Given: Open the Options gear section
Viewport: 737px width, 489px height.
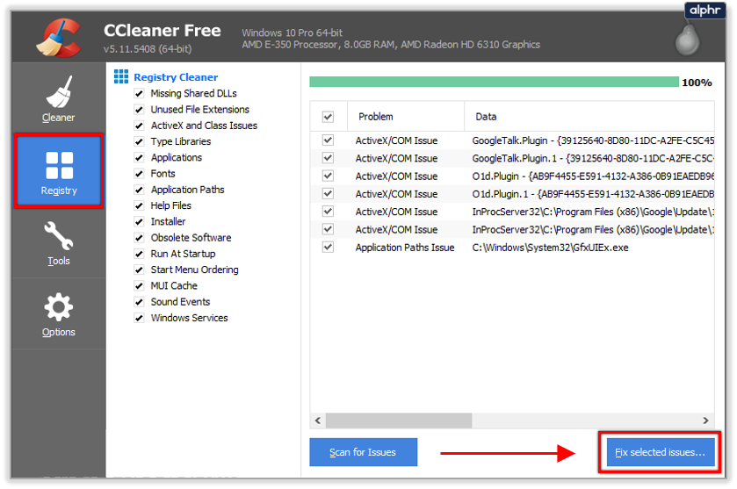Looking at the screenshot, I should (58, 315).
